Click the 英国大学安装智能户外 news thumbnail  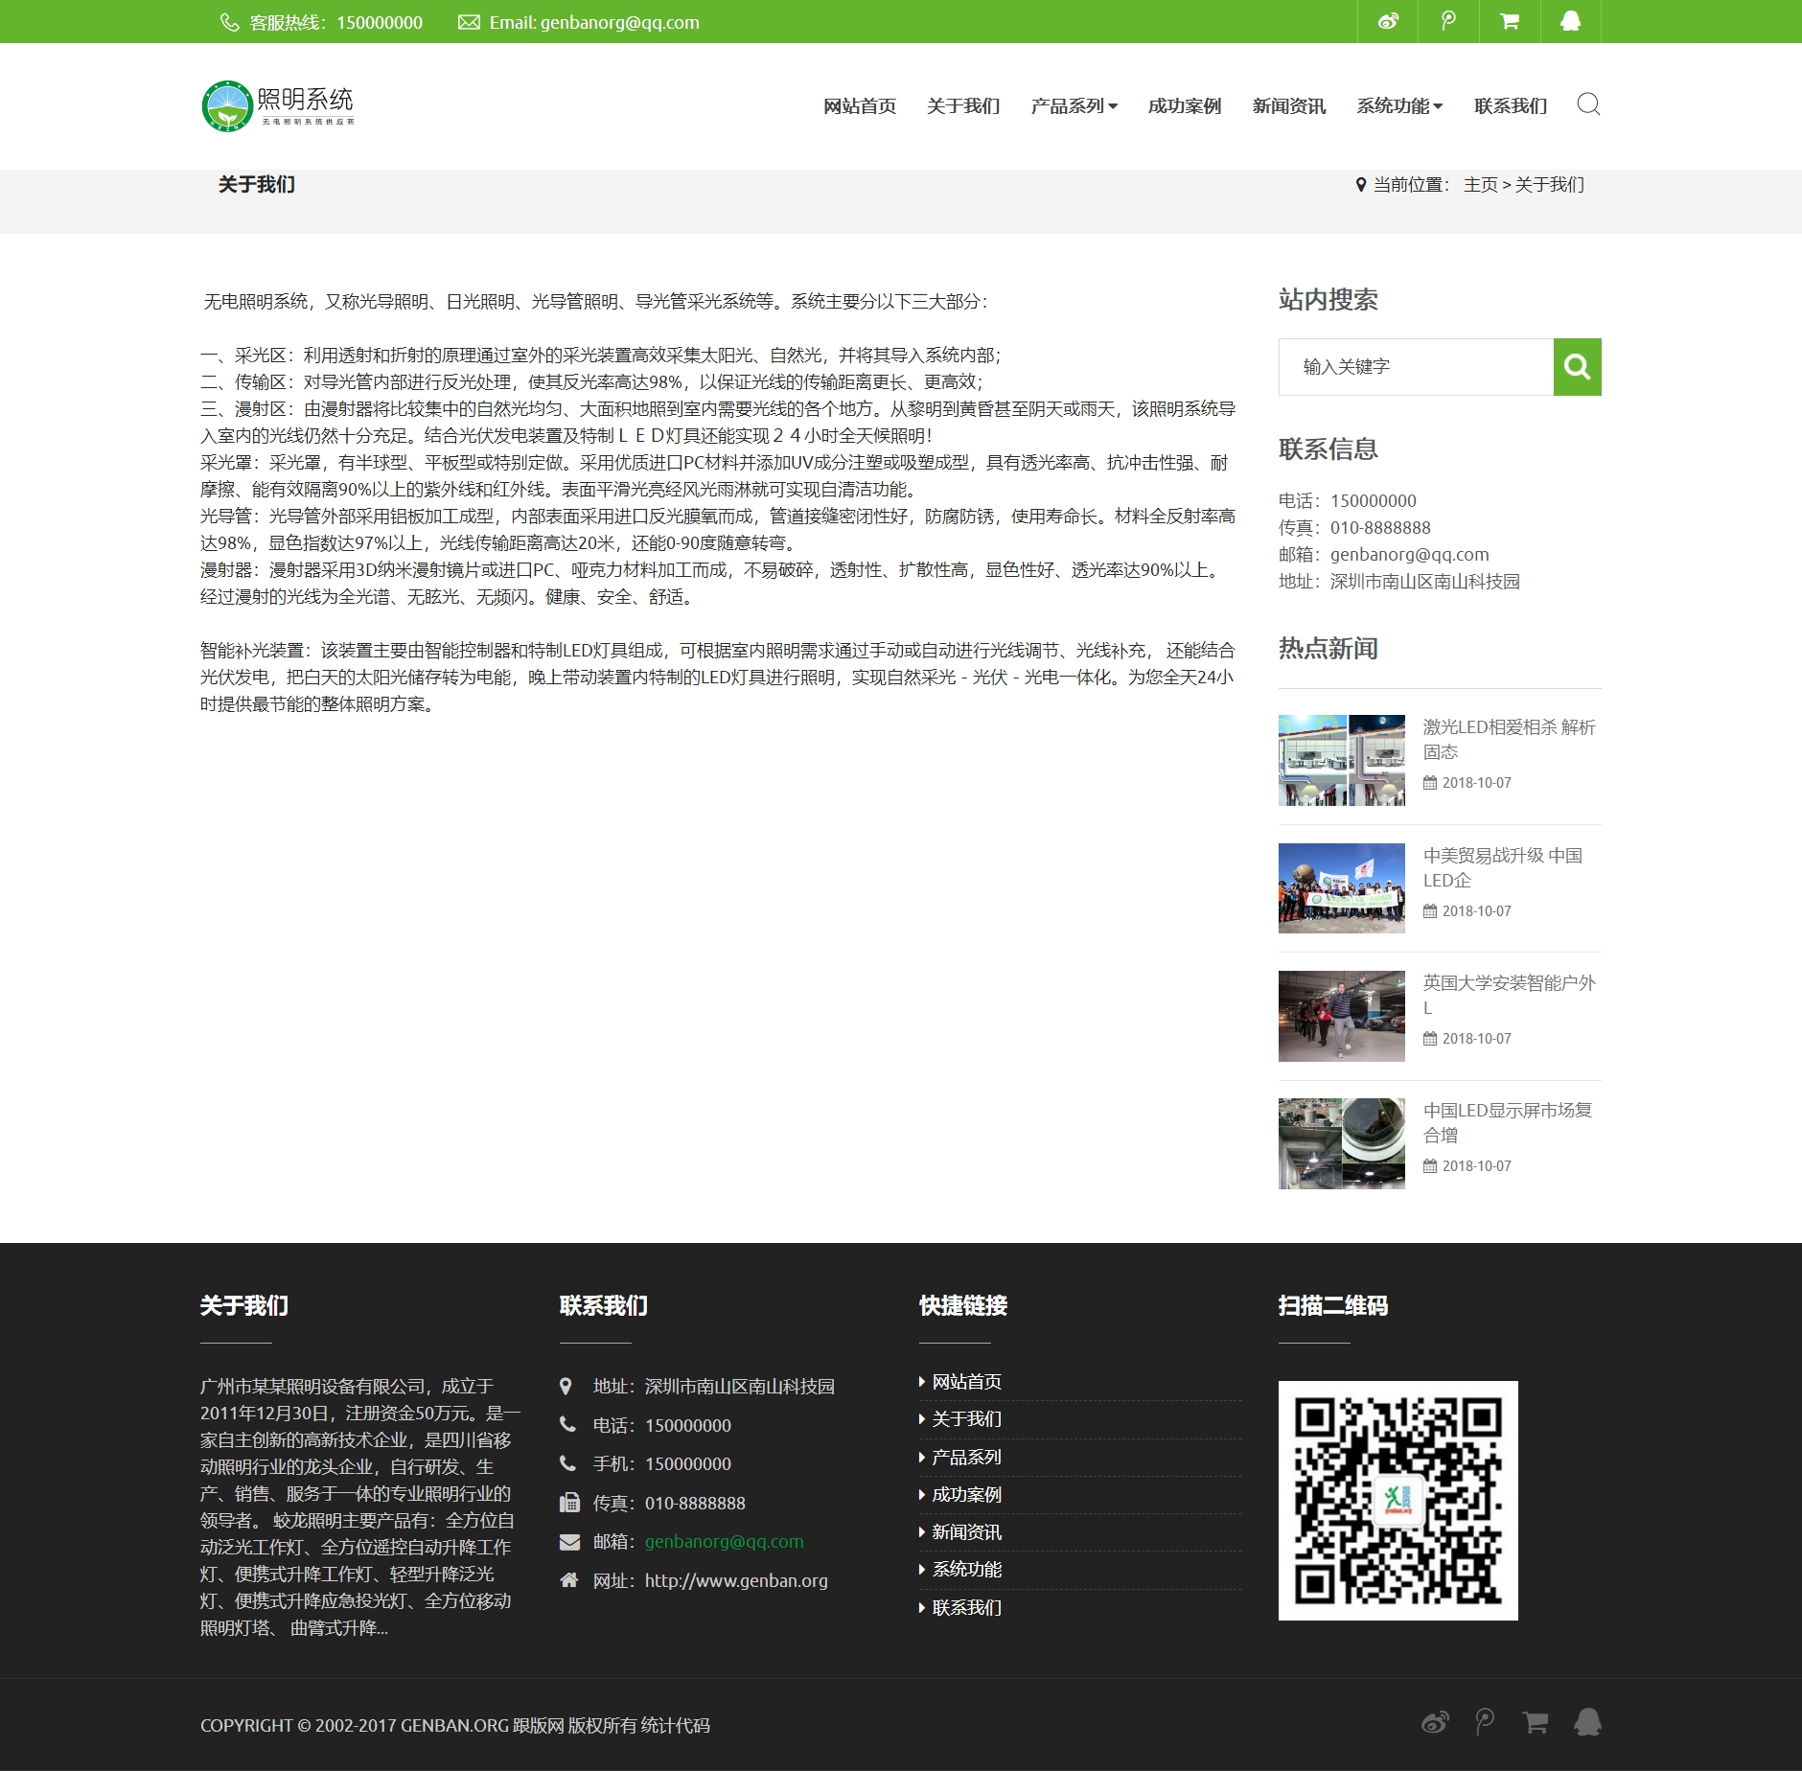[1341, 1016]
